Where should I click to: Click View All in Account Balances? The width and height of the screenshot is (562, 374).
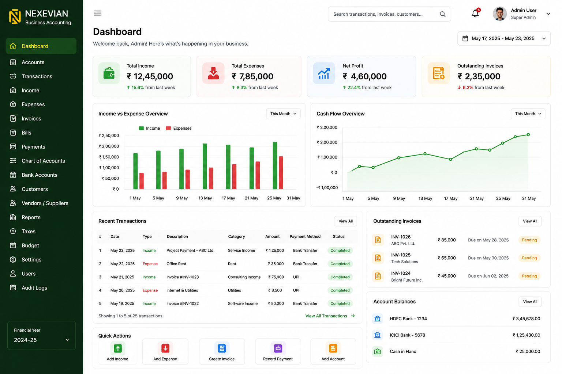[x=530, y=302]
